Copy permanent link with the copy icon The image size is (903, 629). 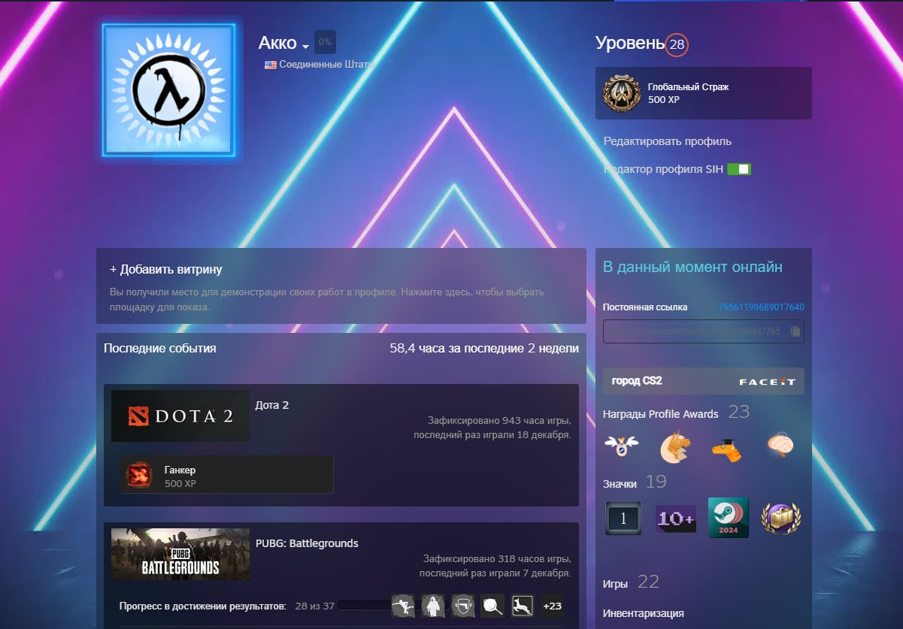point(796,331)
